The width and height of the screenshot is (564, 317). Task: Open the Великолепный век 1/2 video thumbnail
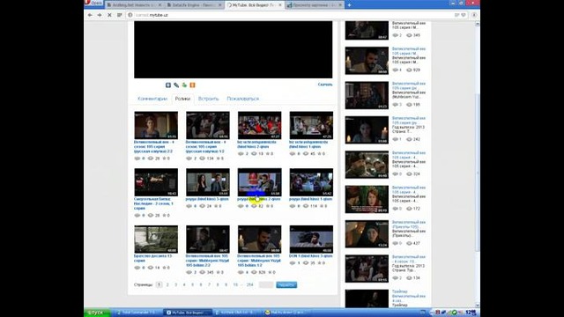(208, 125)
